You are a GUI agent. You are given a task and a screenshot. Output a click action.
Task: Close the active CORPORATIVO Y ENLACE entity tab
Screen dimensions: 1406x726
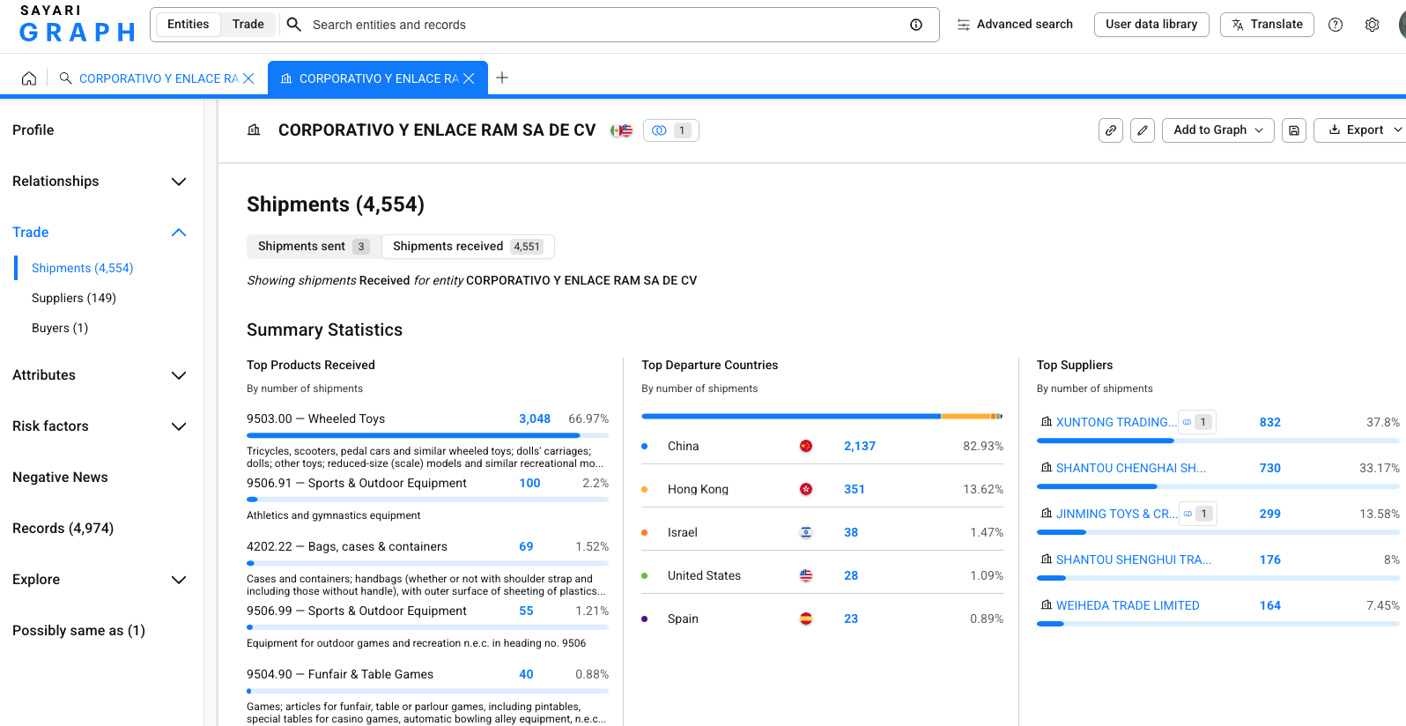coord(469,78)
